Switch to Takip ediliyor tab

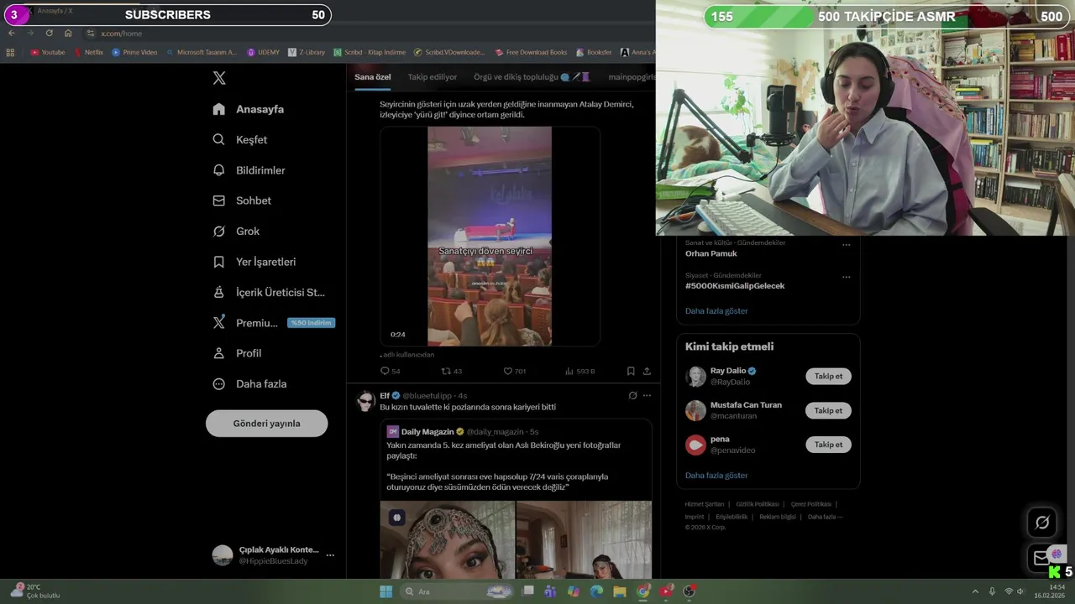tap(433, 77)
